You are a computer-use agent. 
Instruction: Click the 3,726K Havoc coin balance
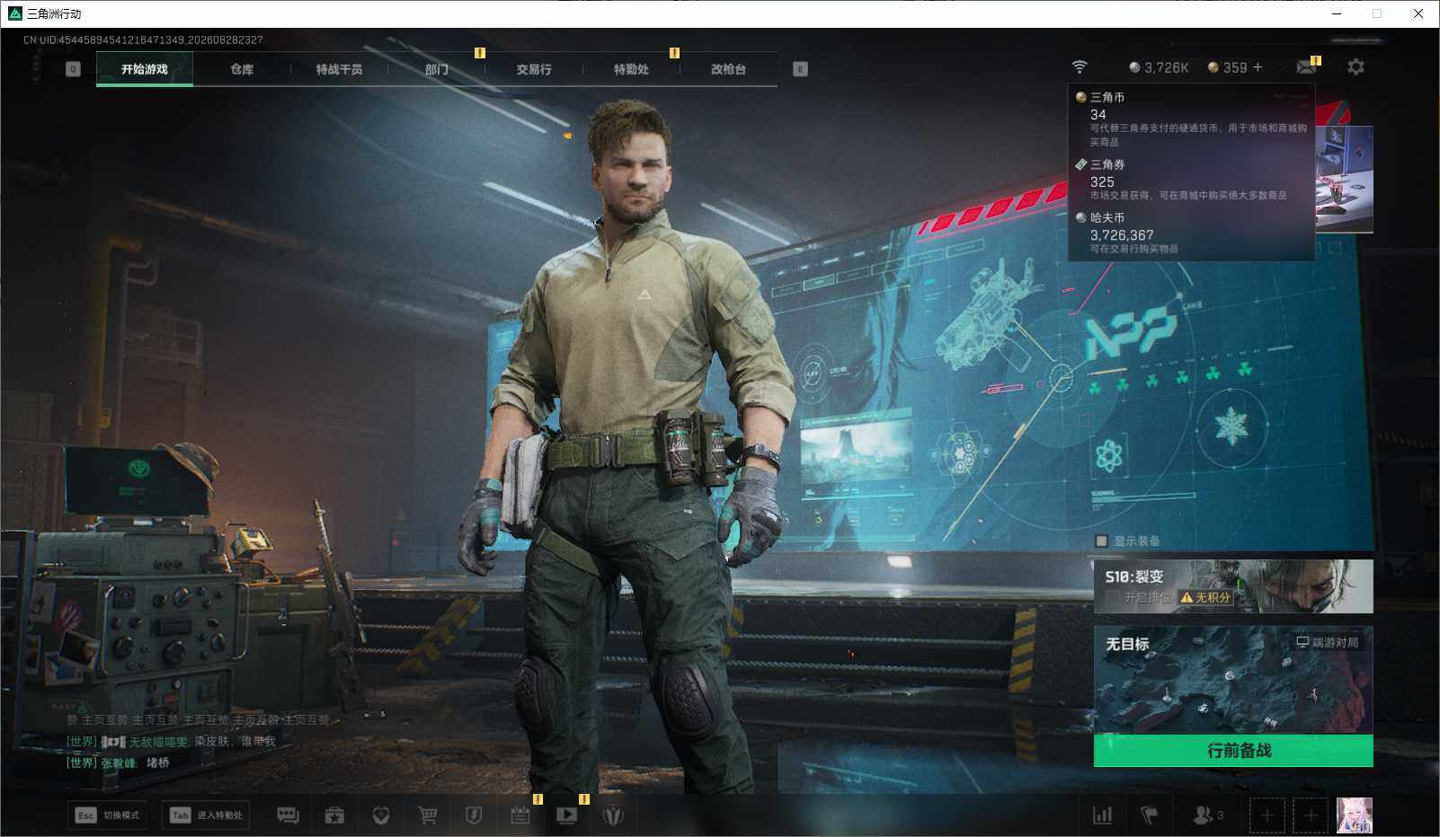click(1159, 67)
